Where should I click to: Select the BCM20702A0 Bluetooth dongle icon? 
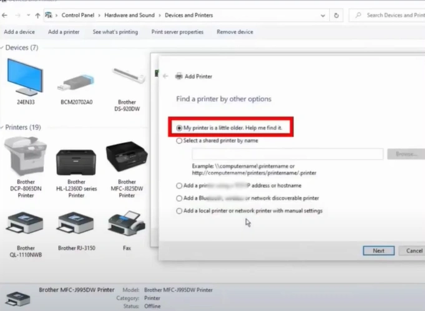(76, 81)
